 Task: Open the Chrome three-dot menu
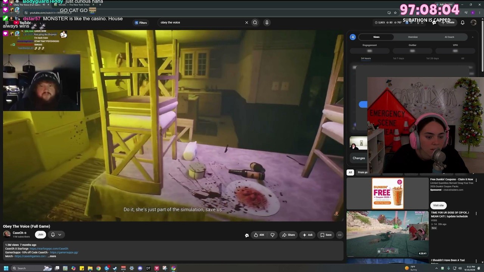(479, 12)
